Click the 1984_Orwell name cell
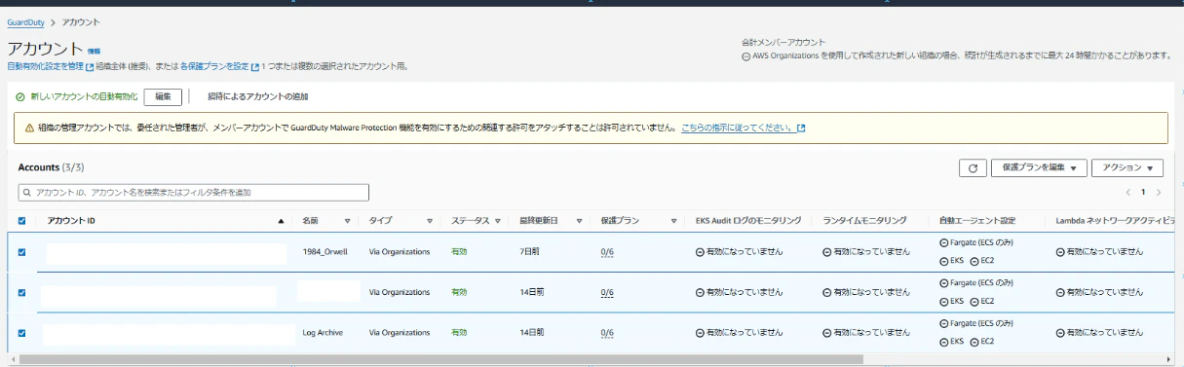 (x=325, y=251)
